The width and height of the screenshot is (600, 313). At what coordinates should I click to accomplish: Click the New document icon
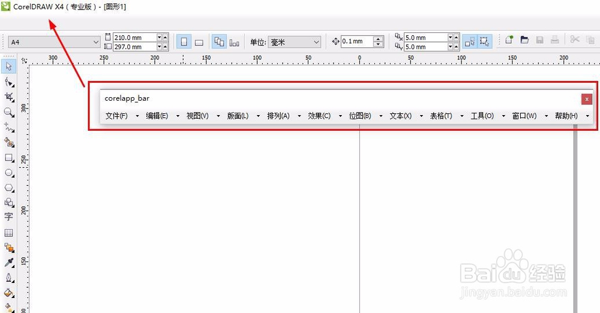coord(509,40)
